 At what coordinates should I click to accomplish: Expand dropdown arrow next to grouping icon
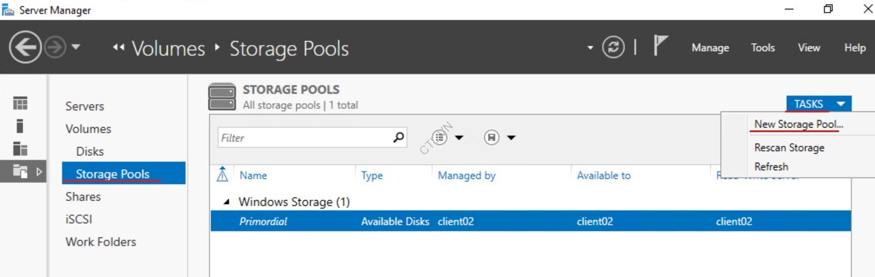click(459, 138)
